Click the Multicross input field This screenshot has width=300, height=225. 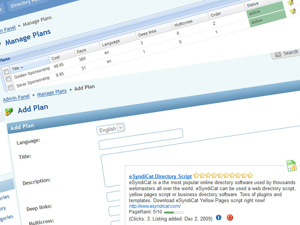click(x=115, y=211)
